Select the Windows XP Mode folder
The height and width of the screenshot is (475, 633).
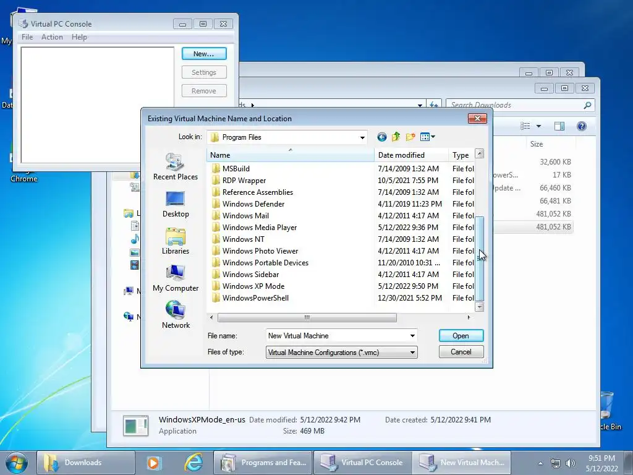[253, 286]
